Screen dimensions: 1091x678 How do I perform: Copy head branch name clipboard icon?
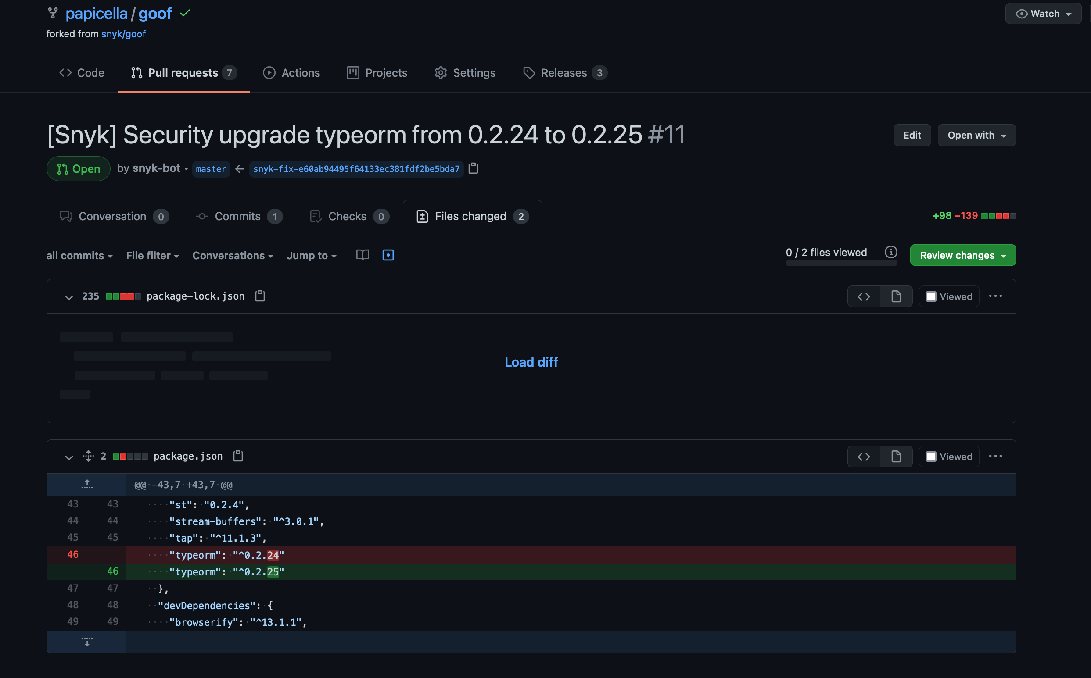click(x=473, y=168)
